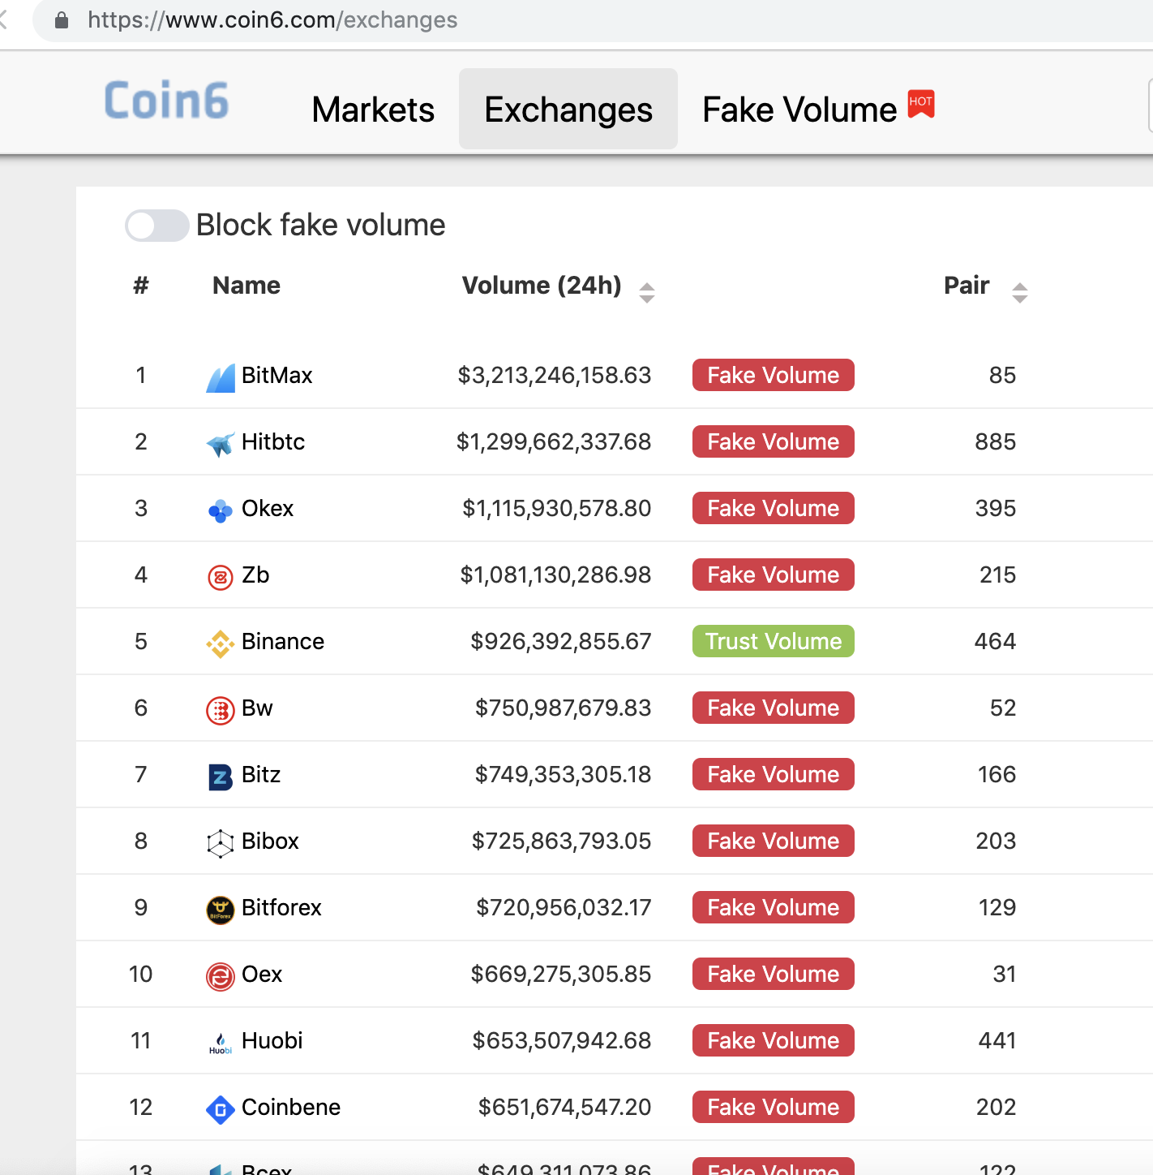Select the Hitbtc exchange icon
Image resolution: width=1153 pixels, height=1175 pixels.
(x=219, y=441)
